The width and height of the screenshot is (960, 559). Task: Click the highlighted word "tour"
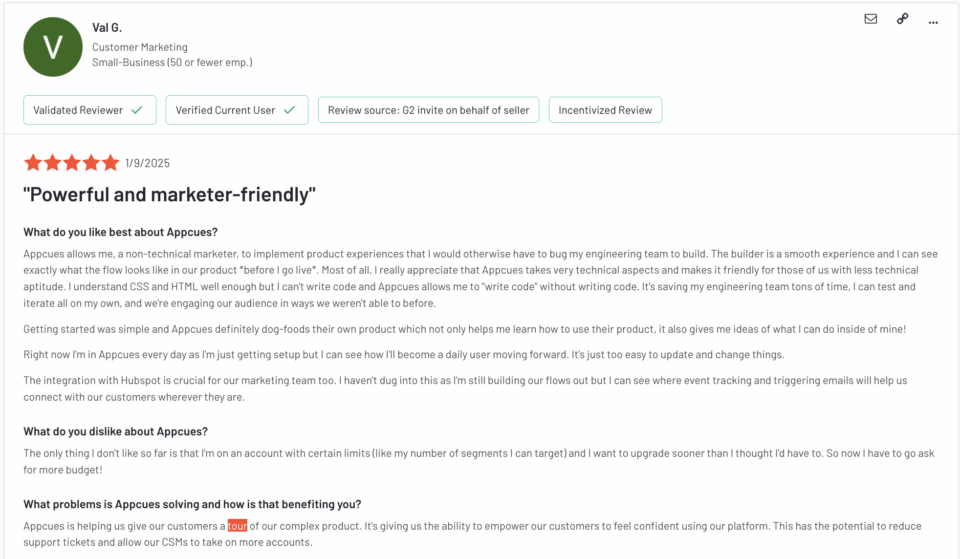[x=238, y=526]
